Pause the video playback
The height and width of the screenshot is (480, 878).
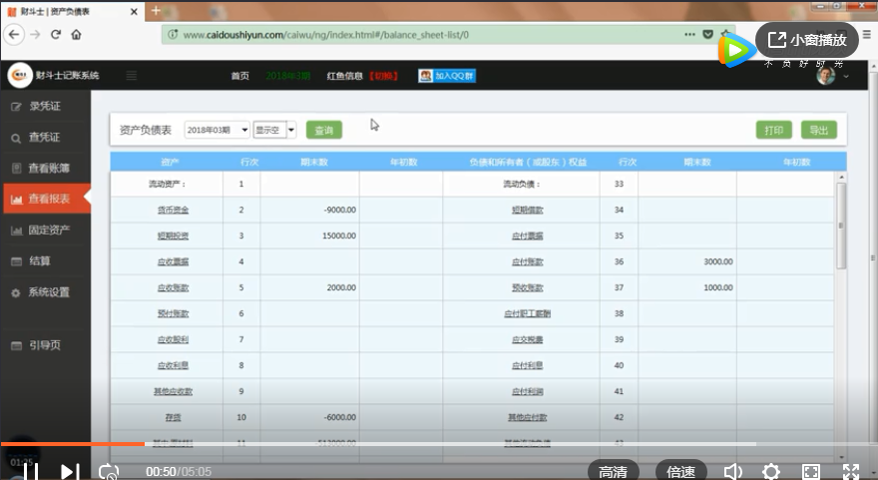click(x=31, y=471)
